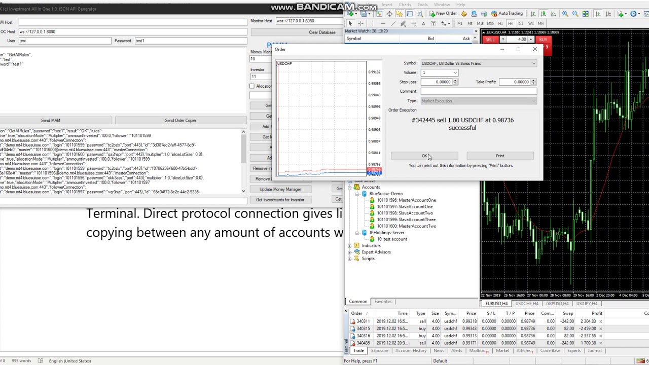Click the MetaEditor icon next to New Order
Image resolution: width=649 pixels, height=365 pixels.
click(x=463, y=14)
